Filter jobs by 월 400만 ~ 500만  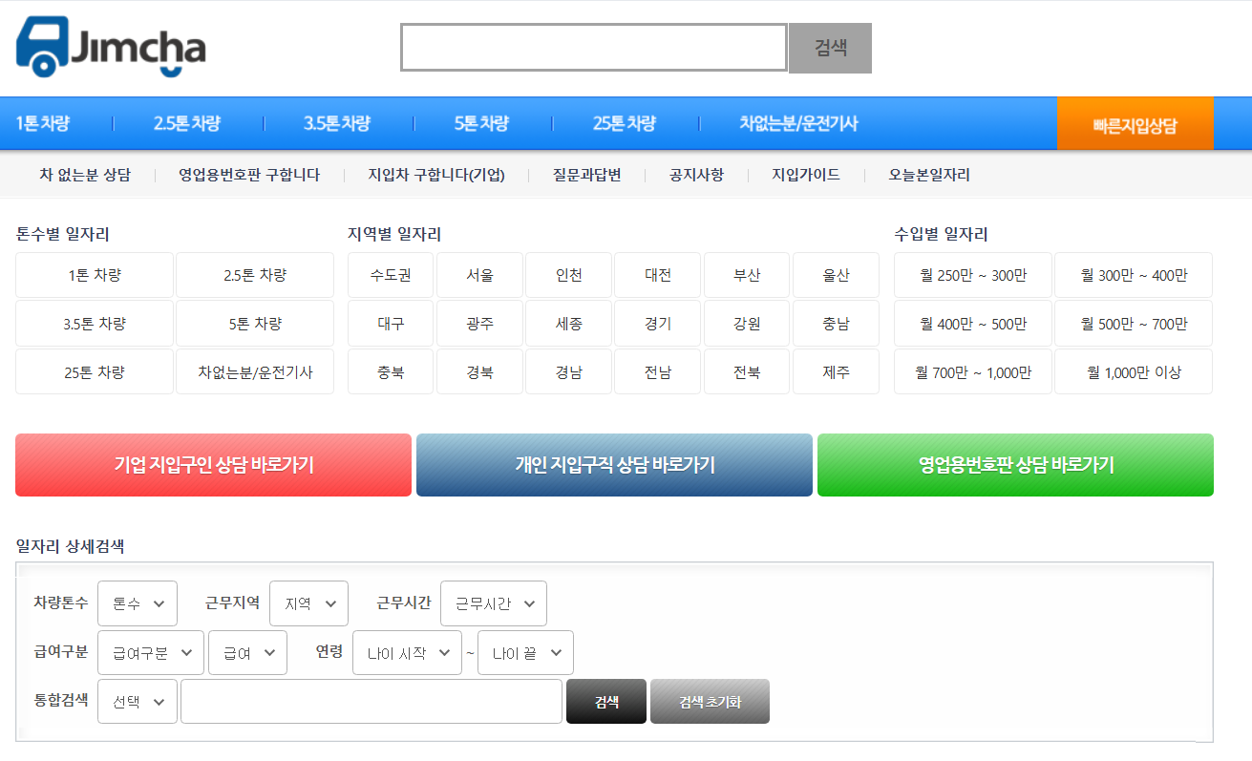[x=973, y=324]
